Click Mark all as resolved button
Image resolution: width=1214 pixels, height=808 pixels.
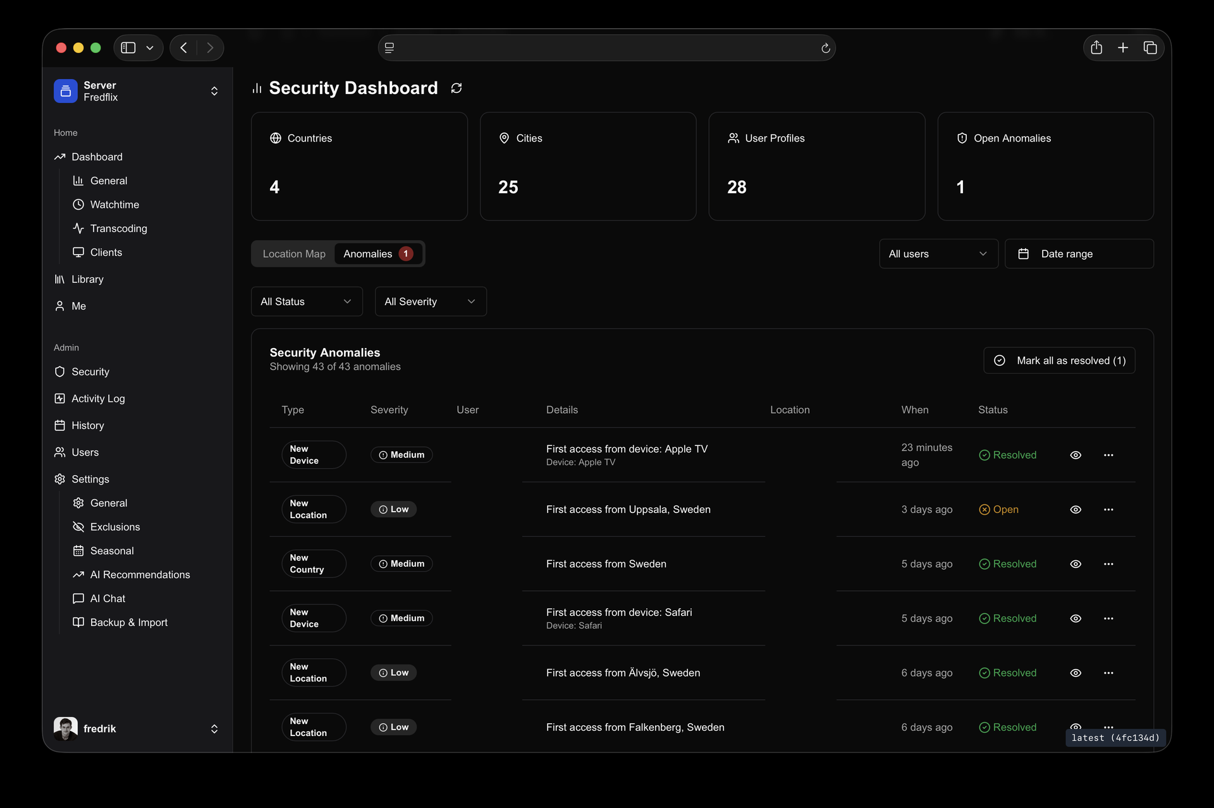[x=1059, y=360]
